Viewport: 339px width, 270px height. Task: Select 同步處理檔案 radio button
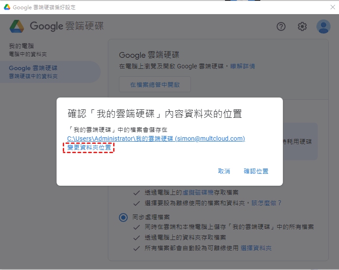pyautogui.click(x=123, y=217)
